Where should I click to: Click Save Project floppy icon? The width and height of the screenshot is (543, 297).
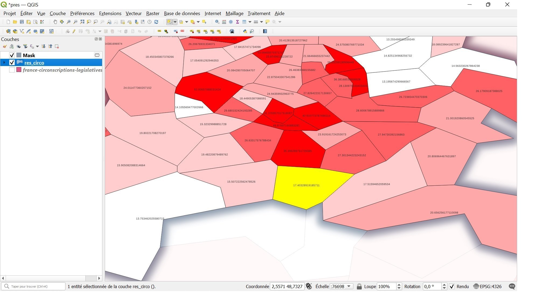click(x=22, y=22)
